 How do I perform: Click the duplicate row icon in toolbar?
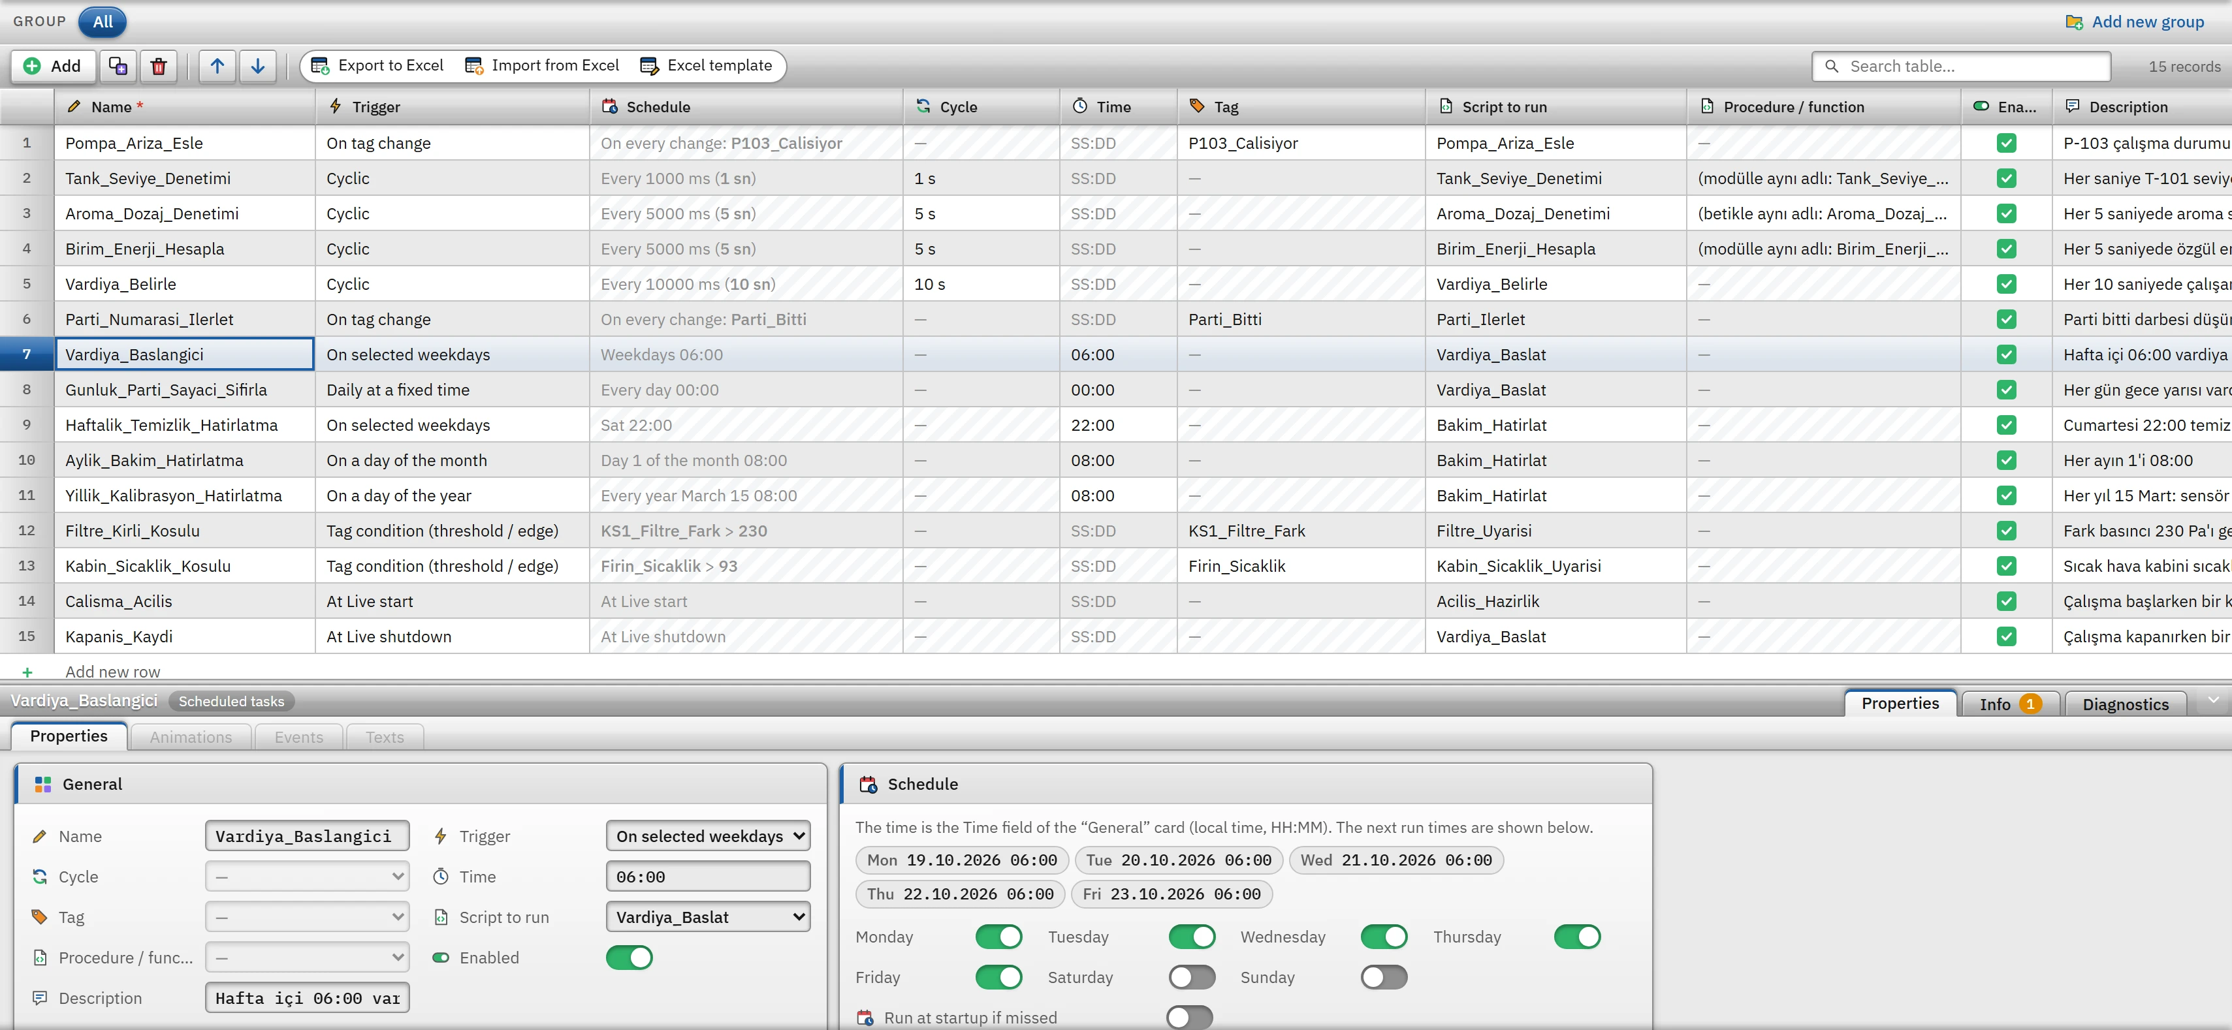click(119, 66)
